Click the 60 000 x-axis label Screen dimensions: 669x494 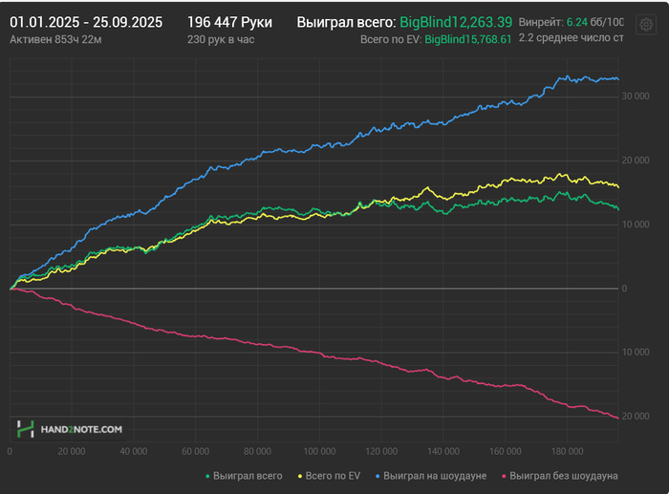pos(195,451)
